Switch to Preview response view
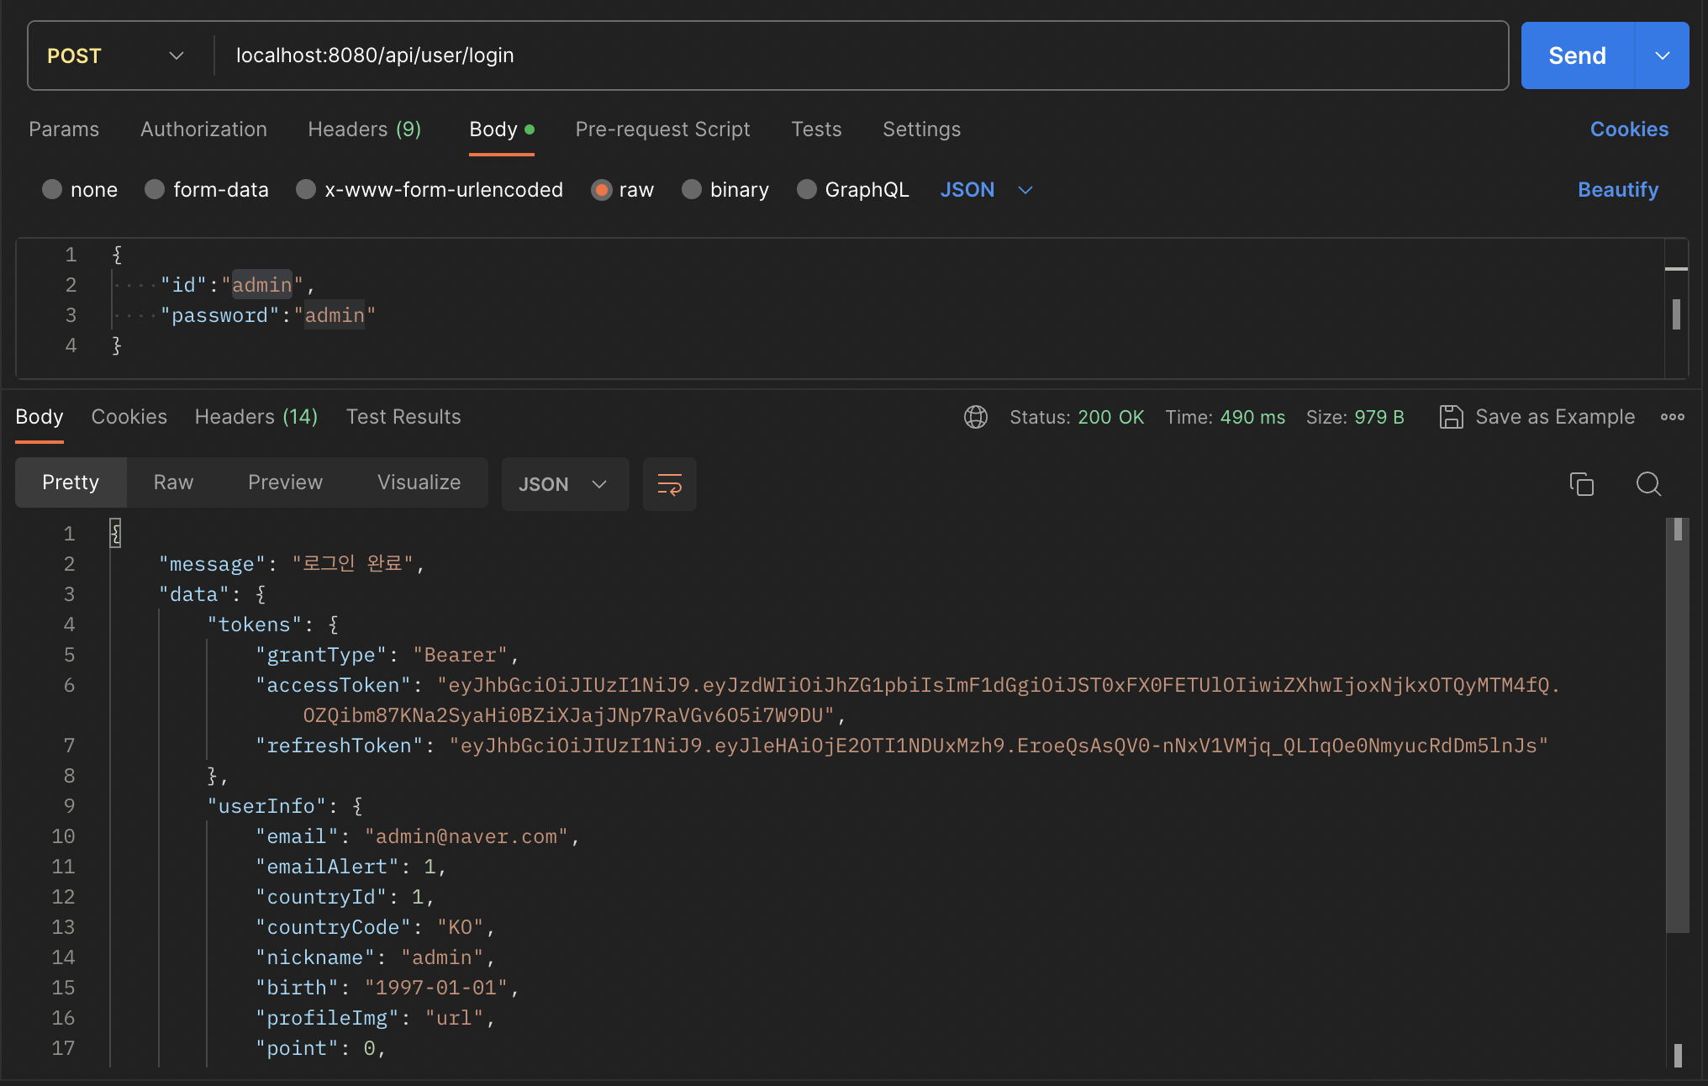 [285, 482]
